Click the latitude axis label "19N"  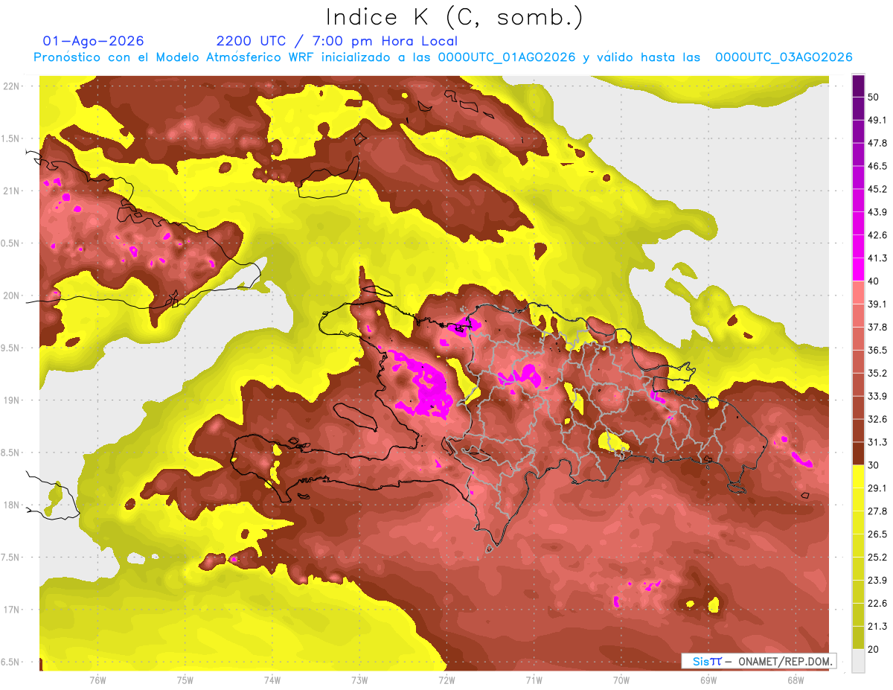point(11,400)
